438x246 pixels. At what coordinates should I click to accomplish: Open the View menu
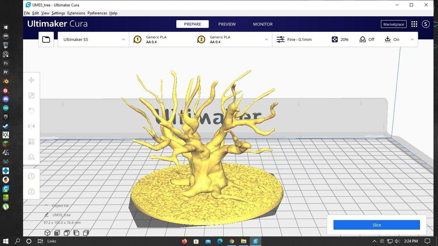tap(45, 13)
